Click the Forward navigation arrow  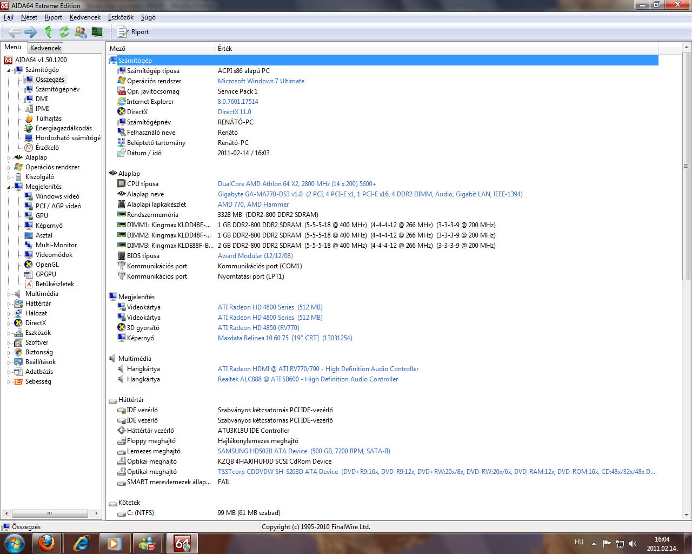tap(31, 32)
